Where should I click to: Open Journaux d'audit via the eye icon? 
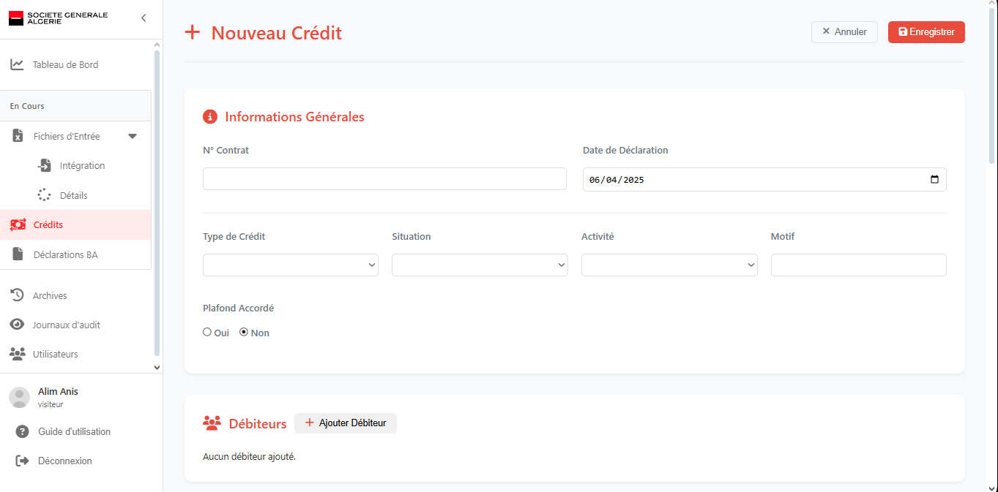(x=18, y=324)
